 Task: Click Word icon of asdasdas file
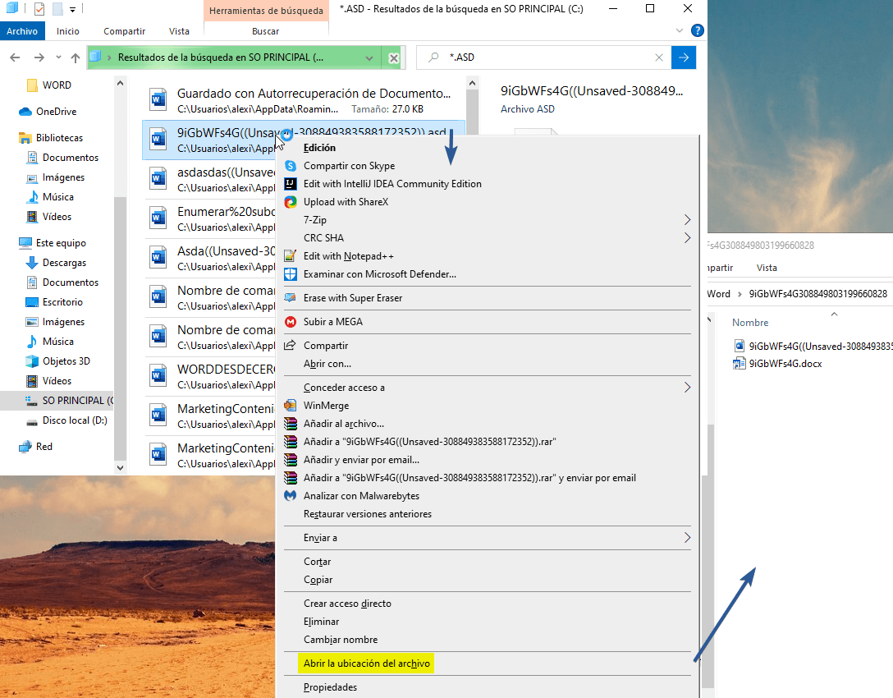[158, 178]
